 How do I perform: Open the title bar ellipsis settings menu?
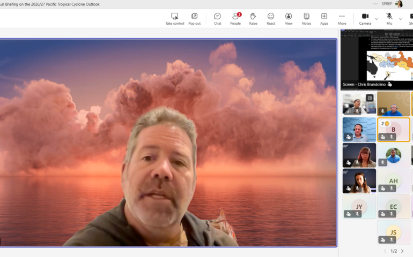tap(375, 4)
